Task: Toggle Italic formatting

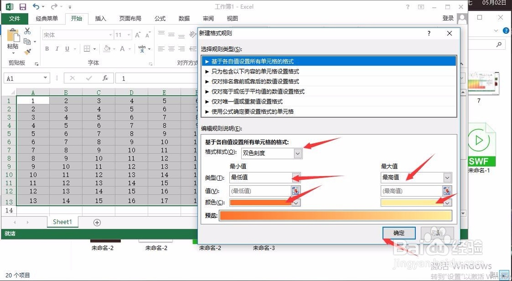Action: tap(57, 49)
